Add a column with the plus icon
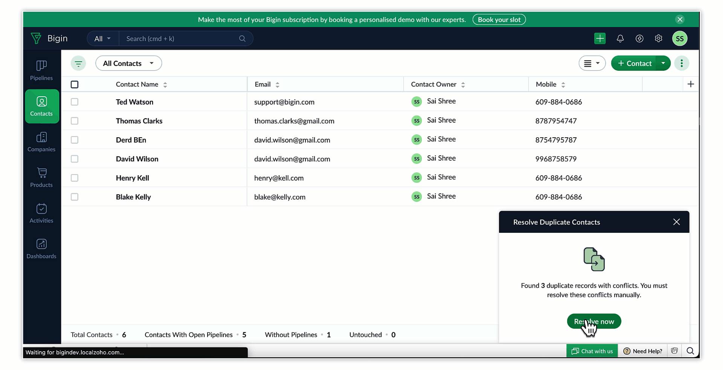Viewport: 723px width, 370px height. click(x=691, y=84)
